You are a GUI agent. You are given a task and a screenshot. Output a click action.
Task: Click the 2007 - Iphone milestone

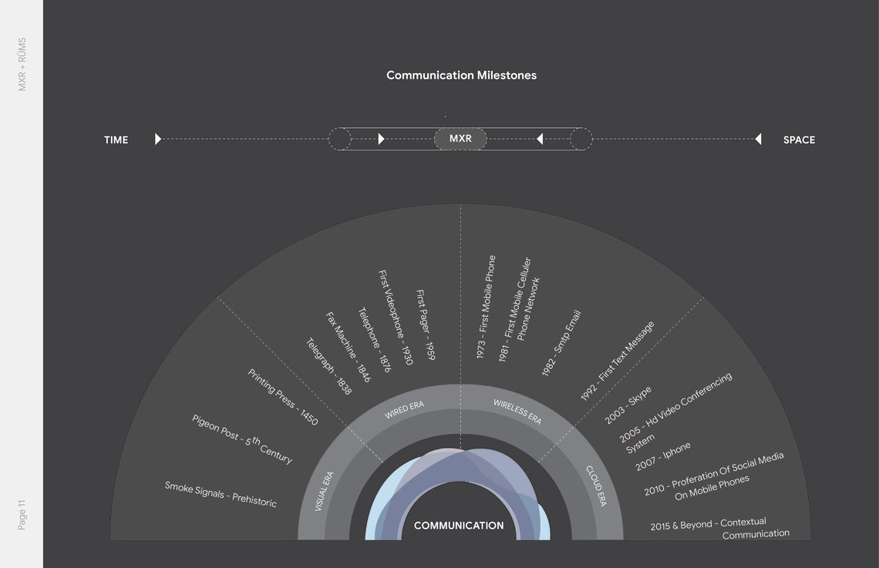pos(662,456)
